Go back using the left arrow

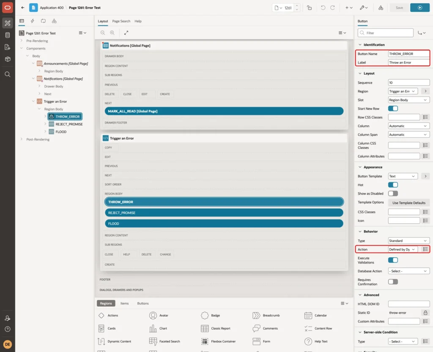[x=23, y=8]
